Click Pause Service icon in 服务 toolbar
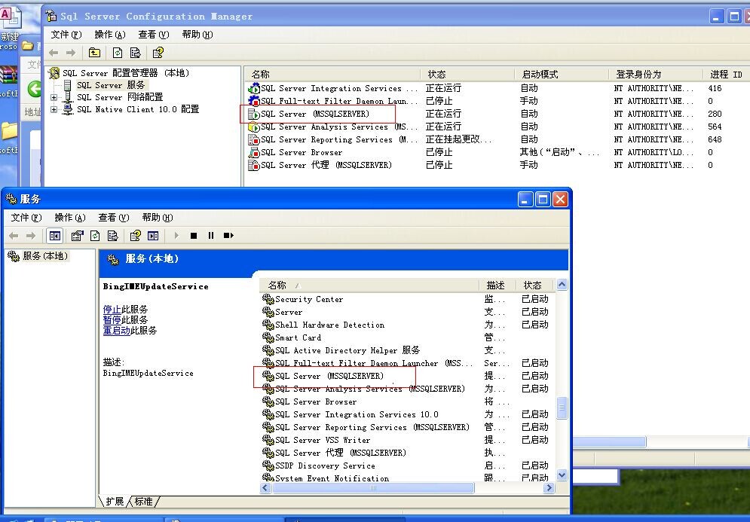This screenshot has height=522, width=750. [211, 236]
